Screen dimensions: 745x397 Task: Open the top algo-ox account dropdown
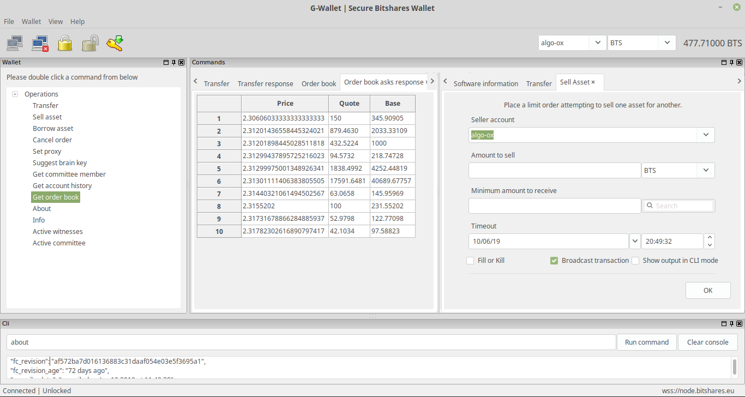pyautogui.click(x=598, y=43)
